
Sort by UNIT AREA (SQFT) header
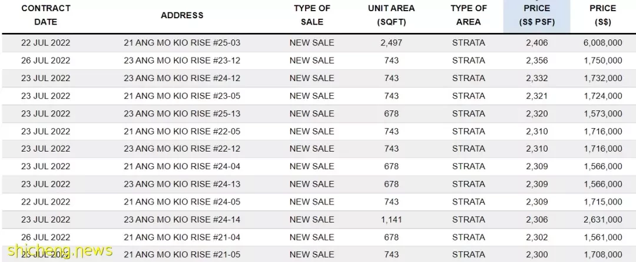point(391,15)
